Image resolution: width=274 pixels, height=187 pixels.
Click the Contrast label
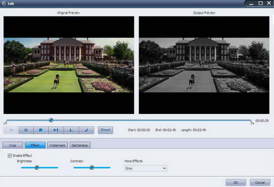(x=77, y=161)
